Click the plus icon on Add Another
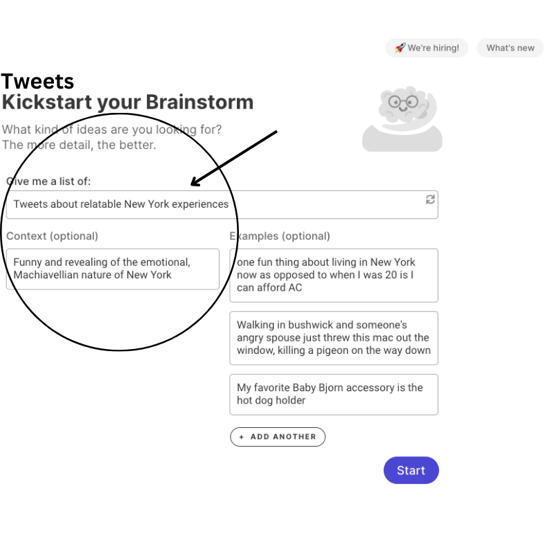 pos(242,437)
